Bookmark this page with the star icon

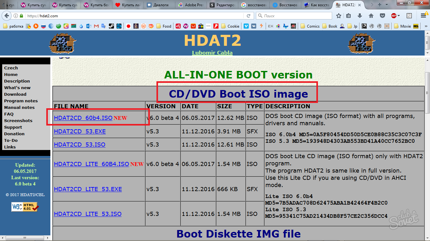click(x=339, y=16)
